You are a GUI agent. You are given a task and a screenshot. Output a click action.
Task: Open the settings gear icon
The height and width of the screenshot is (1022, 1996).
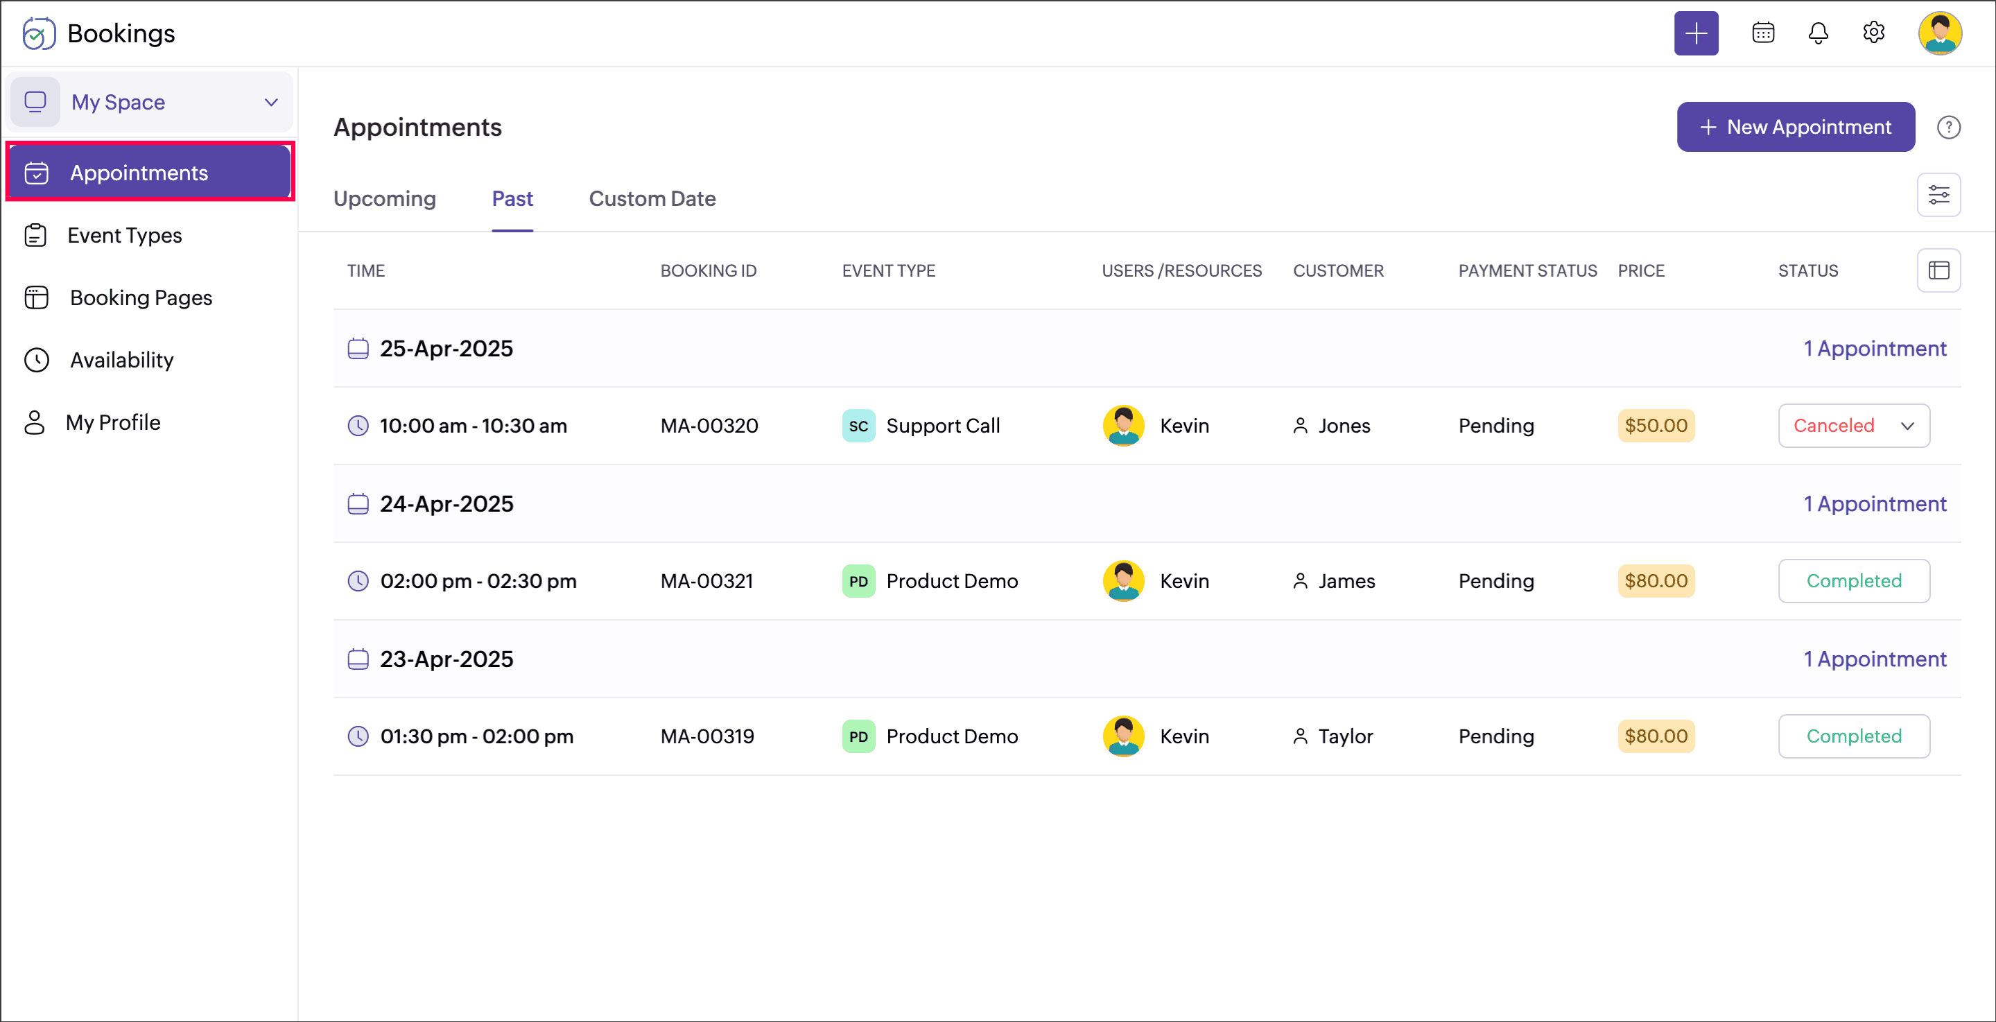1873,33
